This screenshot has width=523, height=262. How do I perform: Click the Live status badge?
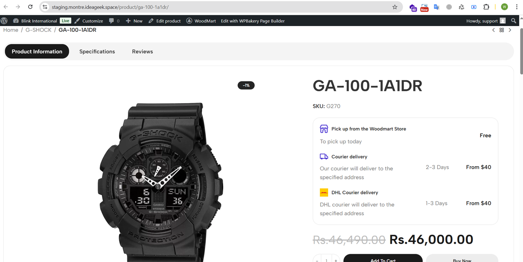tap(65, 21)
